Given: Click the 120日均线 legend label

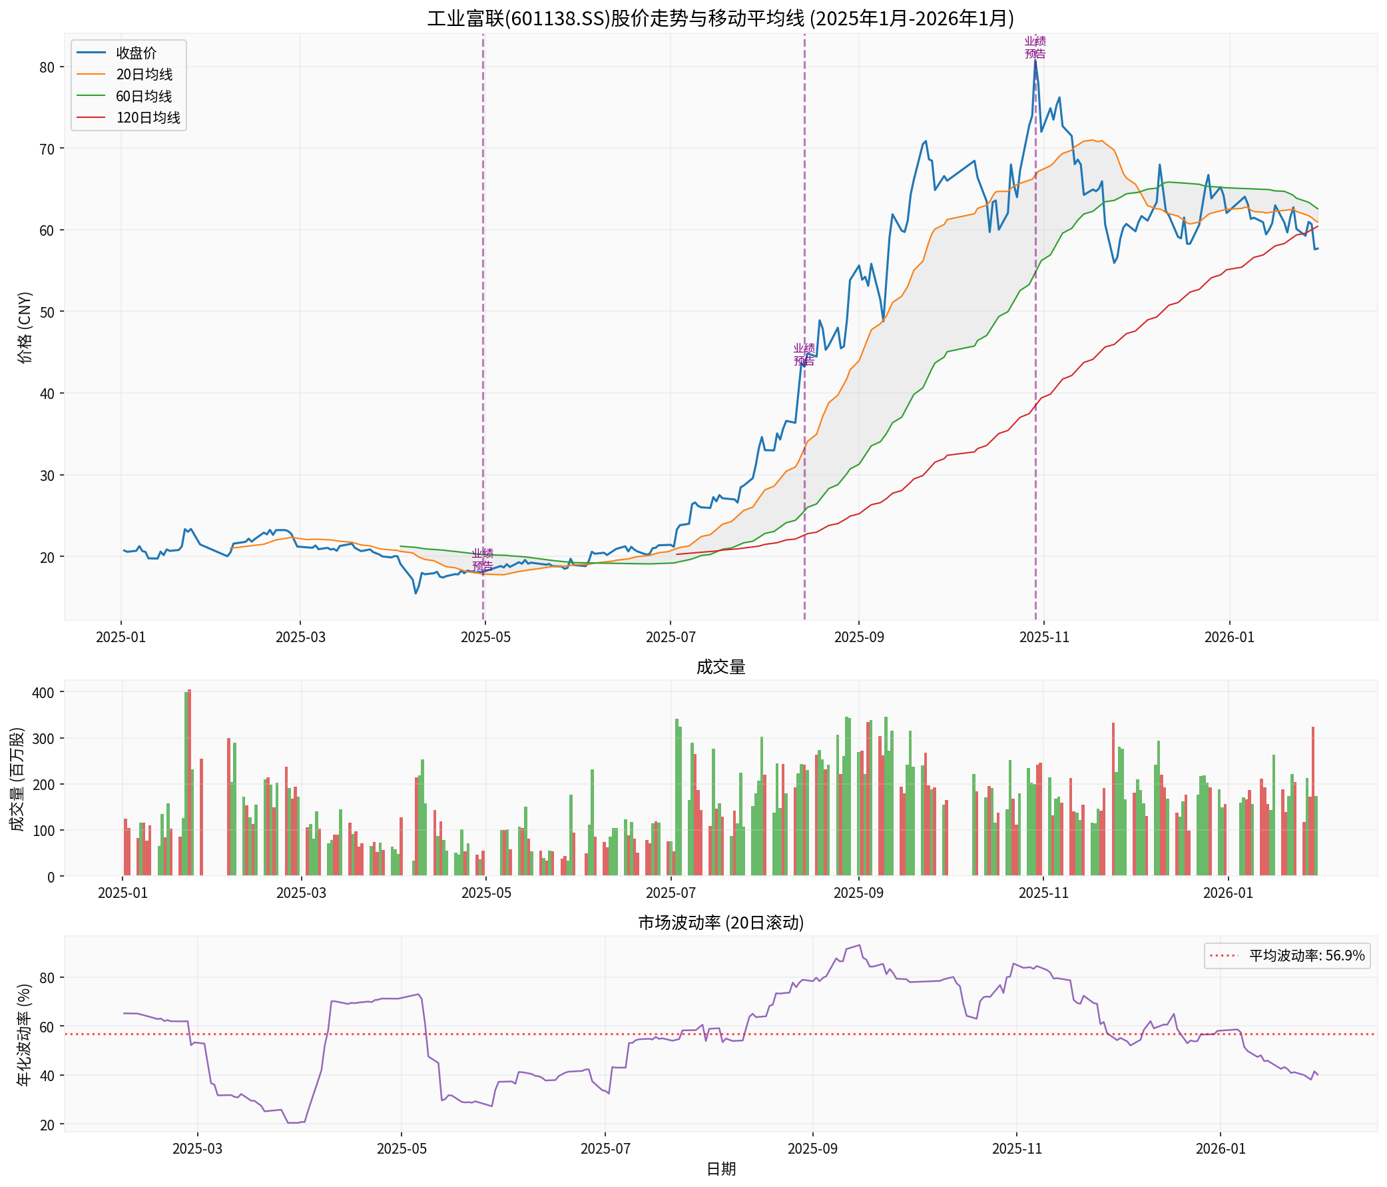Looking at the screenshot, I should tap(148, 118).
